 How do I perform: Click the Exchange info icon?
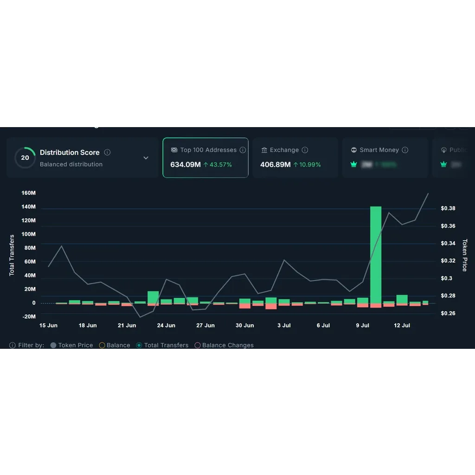coord(305,150)
